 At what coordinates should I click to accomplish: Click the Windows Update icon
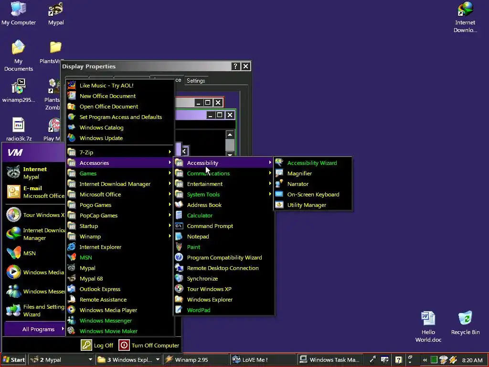click(72, 138)
